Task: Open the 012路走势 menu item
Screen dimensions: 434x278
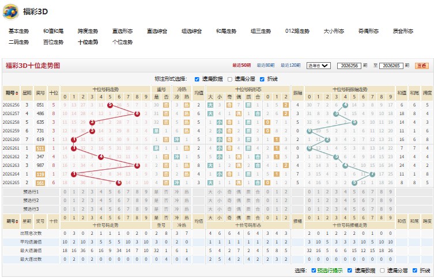Action: [297, 31]
